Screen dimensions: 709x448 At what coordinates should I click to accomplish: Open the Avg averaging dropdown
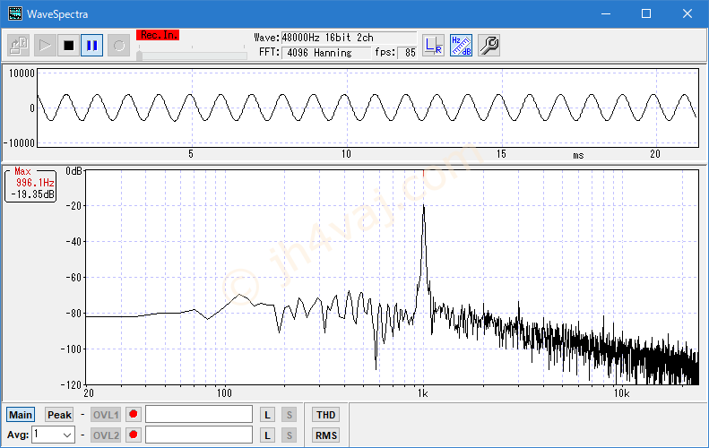pyautogui.click(x=54, y=435)
